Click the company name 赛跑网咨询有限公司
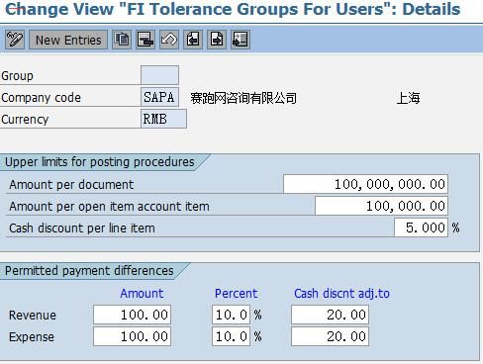This screenshot has width=483, height=364. click(x=243, y=98)
